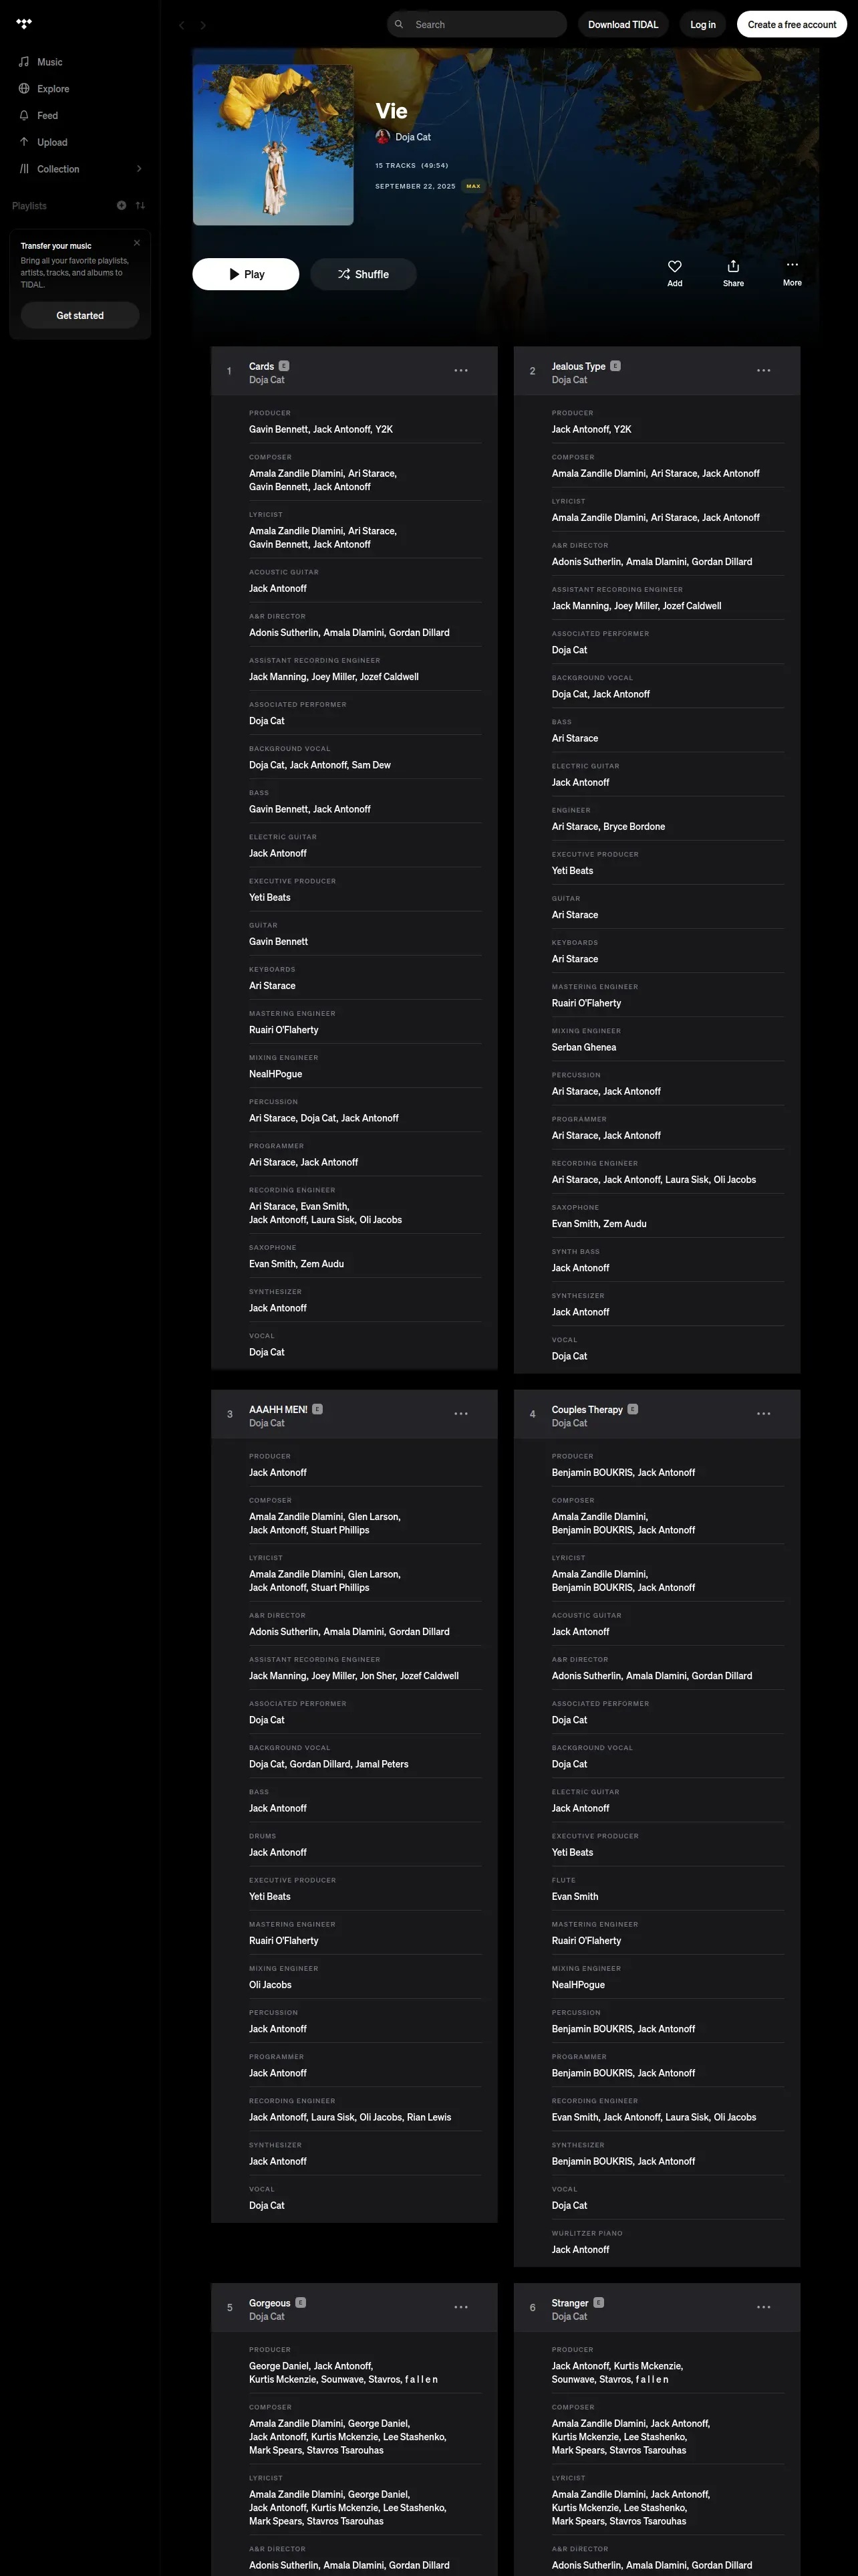Viewport: 858px width, 2576px height.
Task: Click explicit badge next to Cards
Action: pyautogui.click(x=284, y=365)
